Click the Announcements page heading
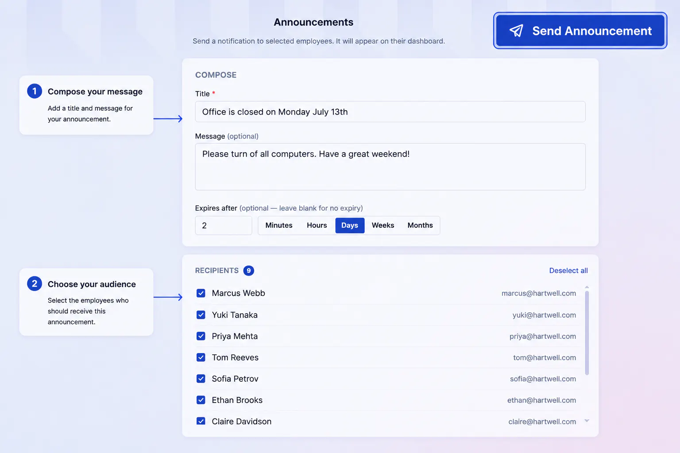Screen dimensions: 680x453 click(313, 22)
